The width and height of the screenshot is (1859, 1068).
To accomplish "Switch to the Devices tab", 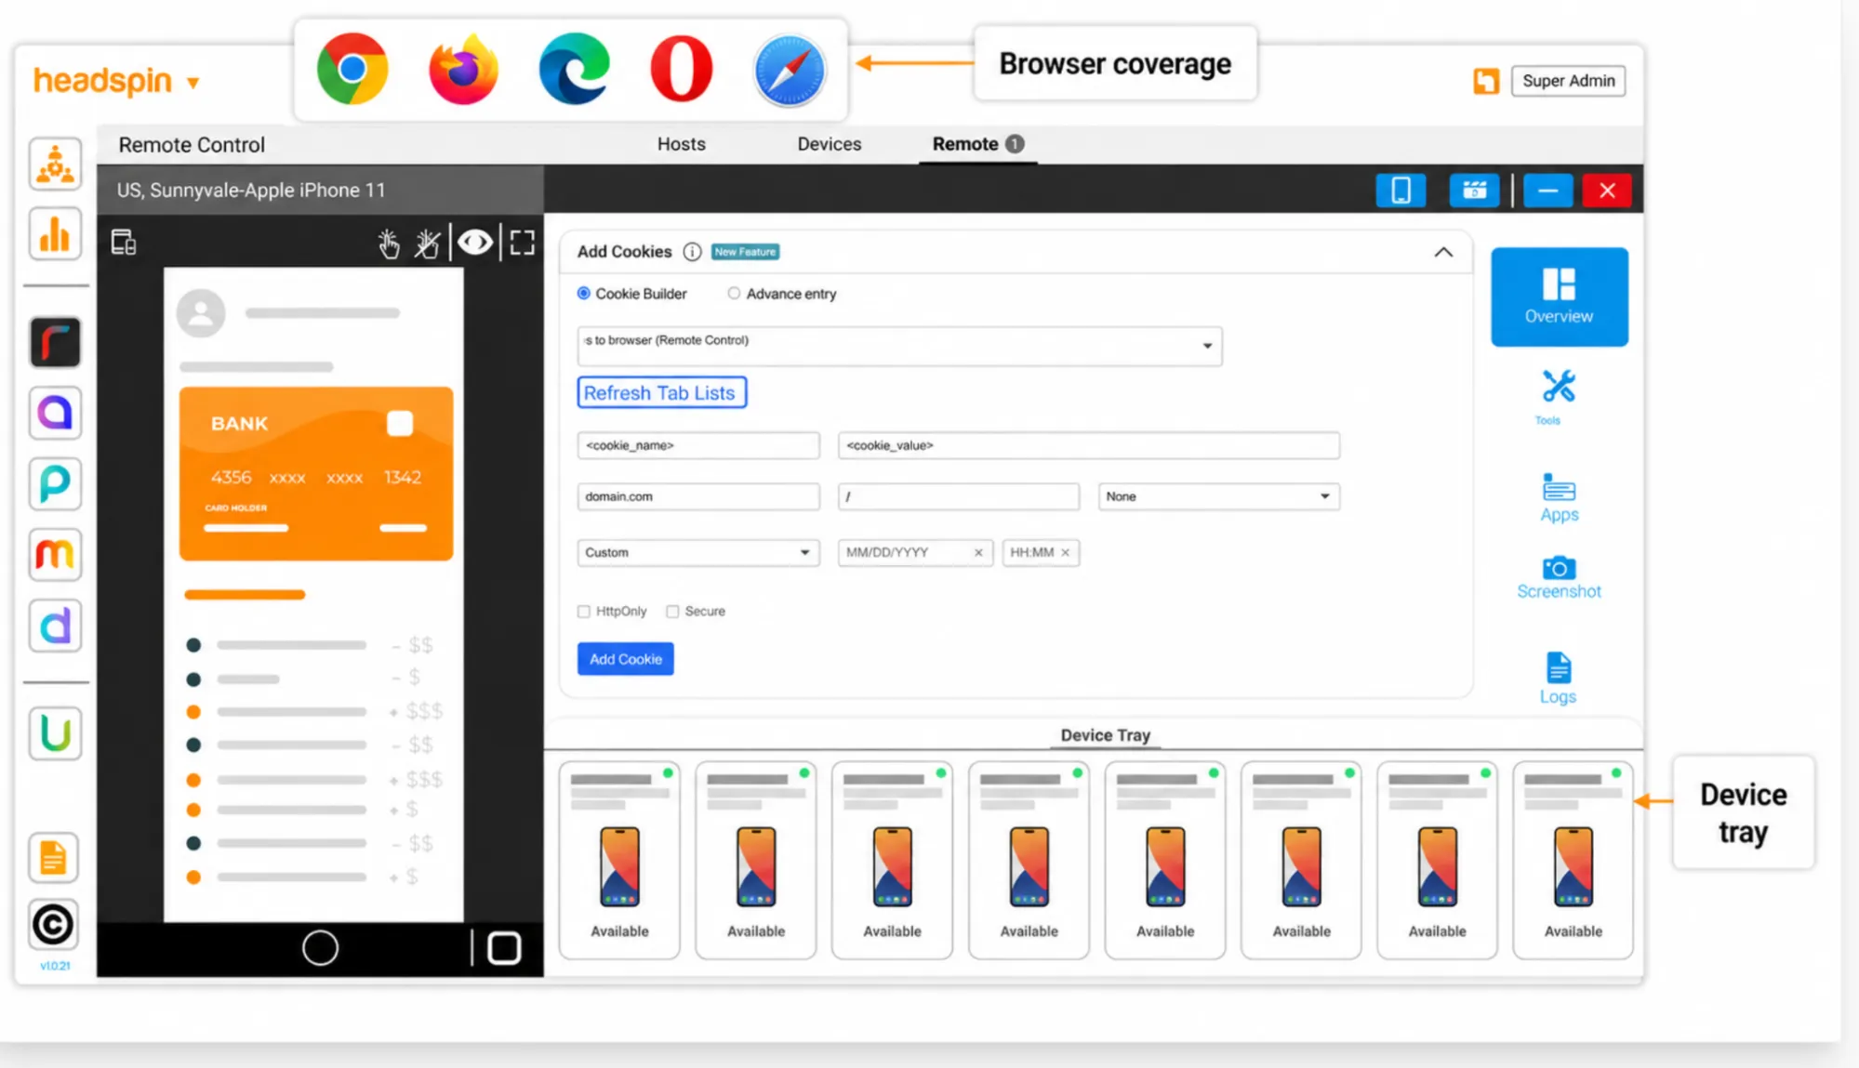I will pyautogui.click(x=830, y=144).
